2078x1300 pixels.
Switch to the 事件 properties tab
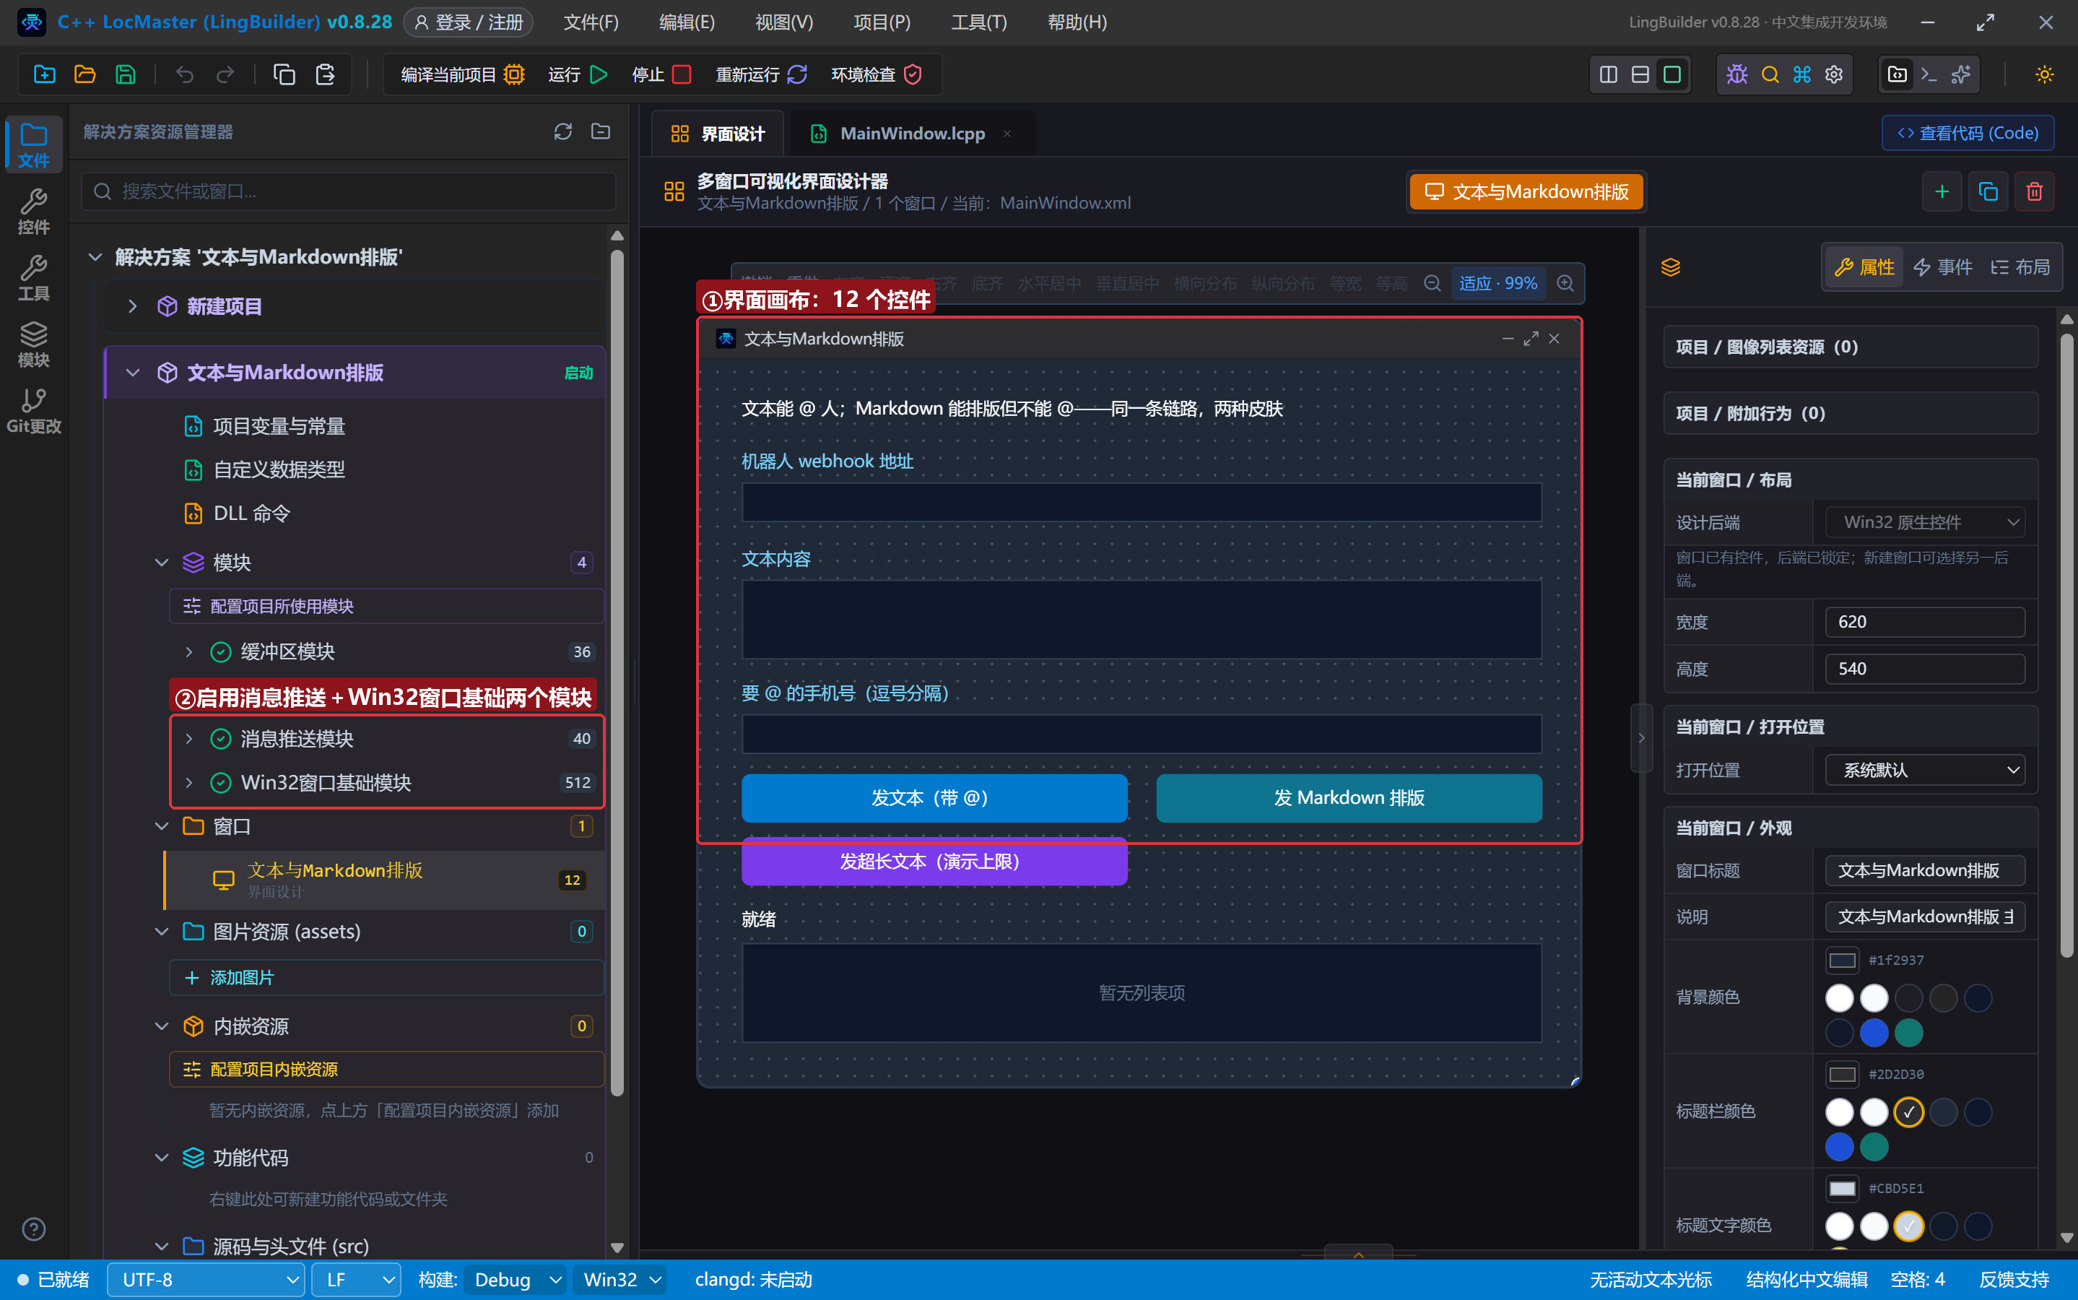(x=1942, y=267)
